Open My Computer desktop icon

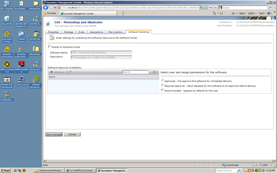[x=7, y=5]
